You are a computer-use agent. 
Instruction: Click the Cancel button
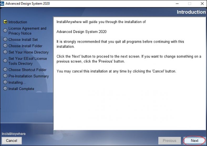click(12, 141)
